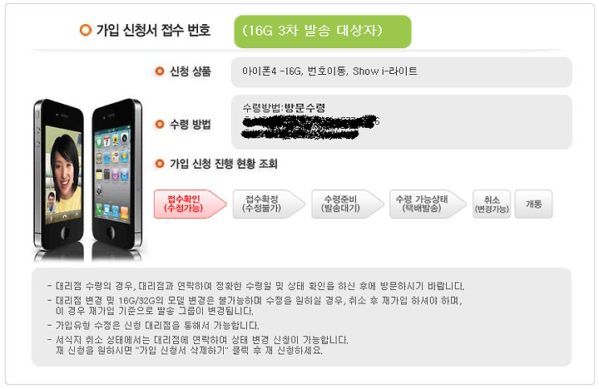Select the 접수확정 (수정불가) step

(x=269, y=204)
